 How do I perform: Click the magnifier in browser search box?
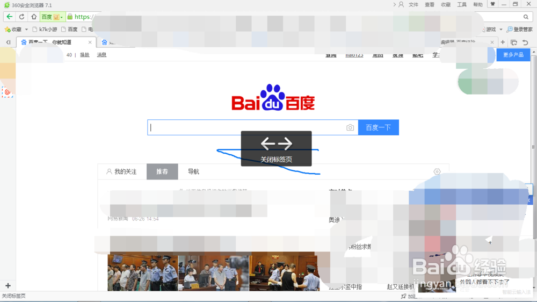[526, 17]
